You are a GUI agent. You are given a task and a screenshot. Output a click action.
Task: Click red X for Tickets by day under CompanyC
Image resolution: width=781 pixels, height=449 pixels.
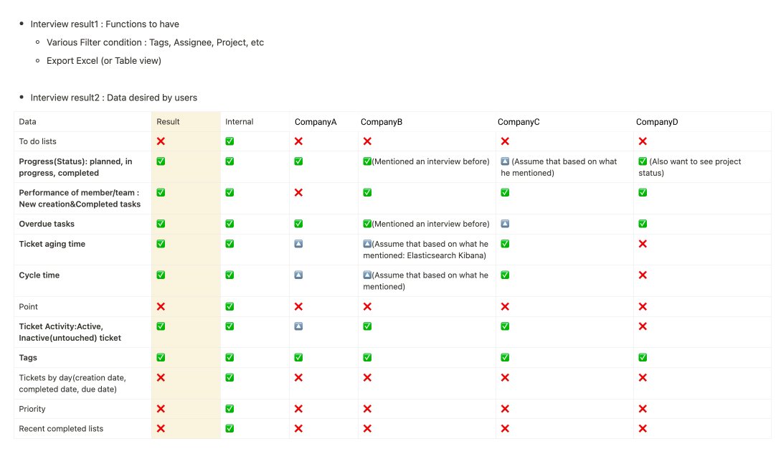tap(505, 377)
